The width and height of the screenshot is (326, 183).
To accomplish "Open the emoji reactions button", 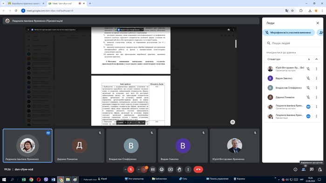I will [162, 169].
